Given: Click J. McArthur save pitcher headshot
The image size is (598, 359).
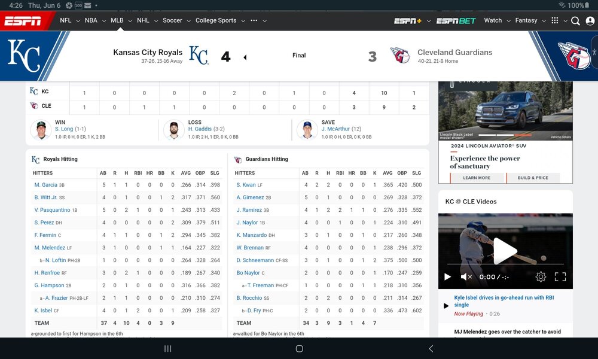Looking at the screenshot, I should click(307, 130).
